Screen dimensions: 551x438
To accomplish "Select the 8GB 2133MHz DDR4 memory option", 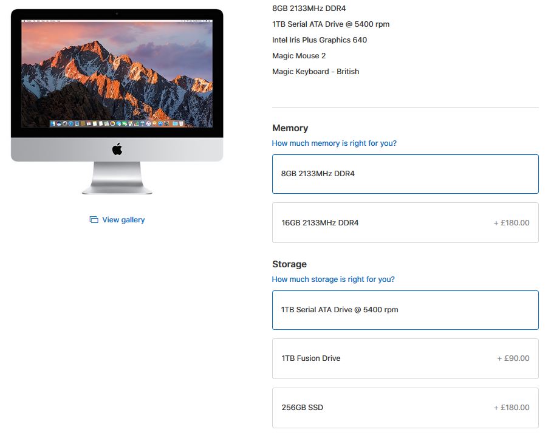I will (405, 174).
